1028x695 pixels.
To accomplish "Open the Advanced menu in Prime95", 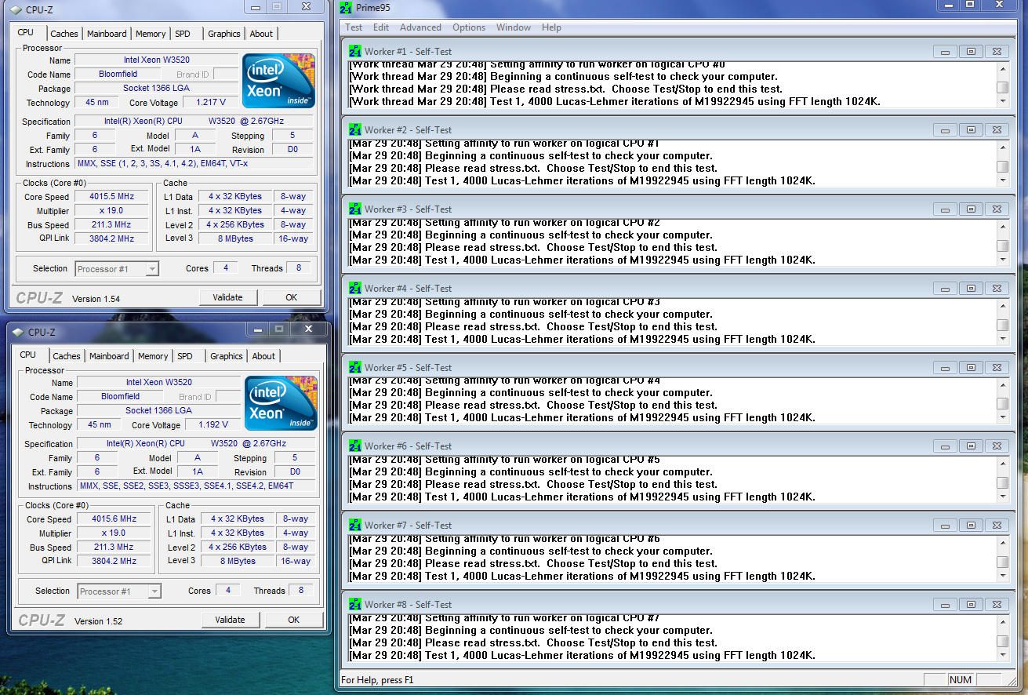I will point(420,27).
